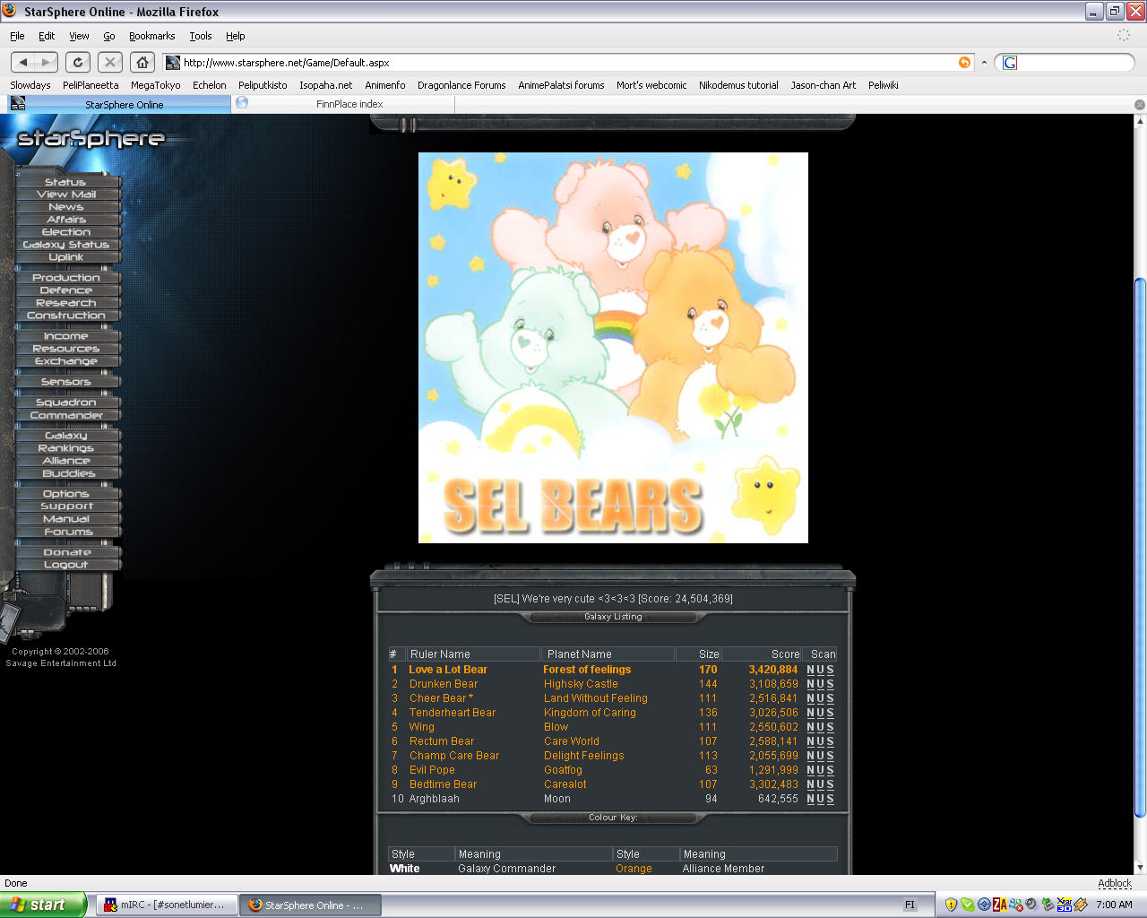The width and height of the screenshot is (1147, 918).
Task: Open the Skype tray icon
Action: click(x=967, y=905)
